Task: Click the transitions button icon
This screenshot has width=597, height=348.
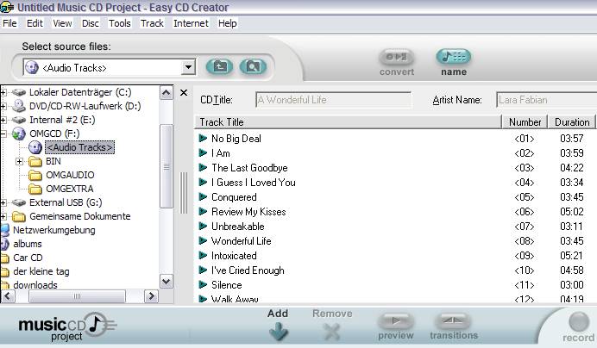Action: [453, 321]
